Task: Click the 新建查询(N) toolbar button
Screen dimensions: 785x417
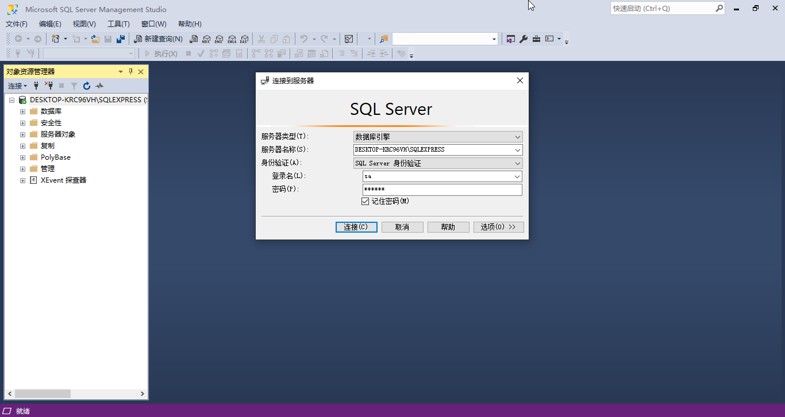Action: 158,39
